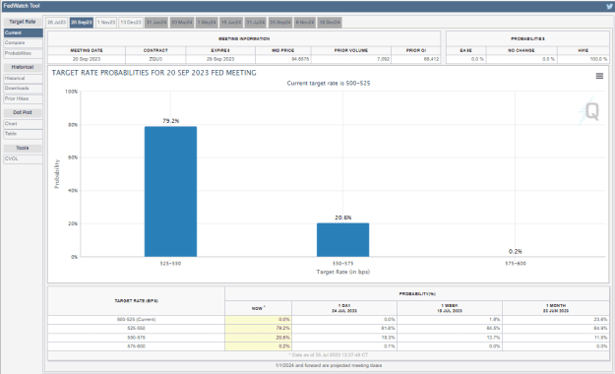This screenshot has width=615, height=374.
Task: Select Current in Target Rate sidebar
Action: [24, 32]
